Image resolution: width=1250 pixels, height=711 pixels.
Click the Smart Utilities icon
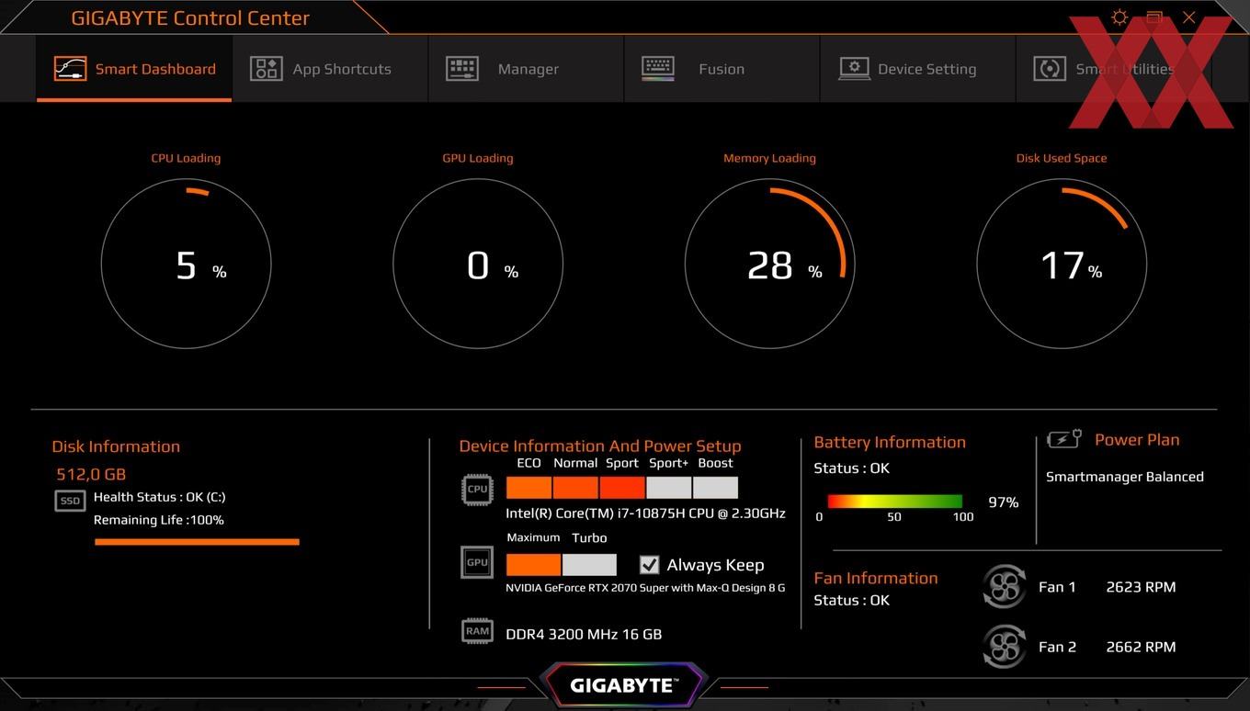pos(1050,69)
